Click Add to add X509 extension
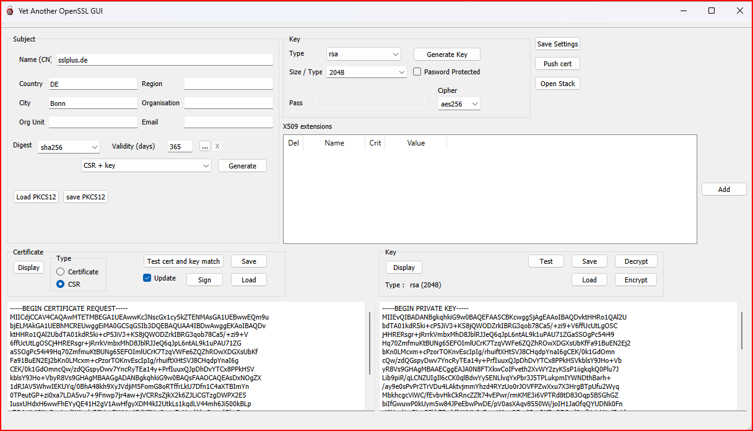This screenshot has height=431, width=753. point(723,189)
